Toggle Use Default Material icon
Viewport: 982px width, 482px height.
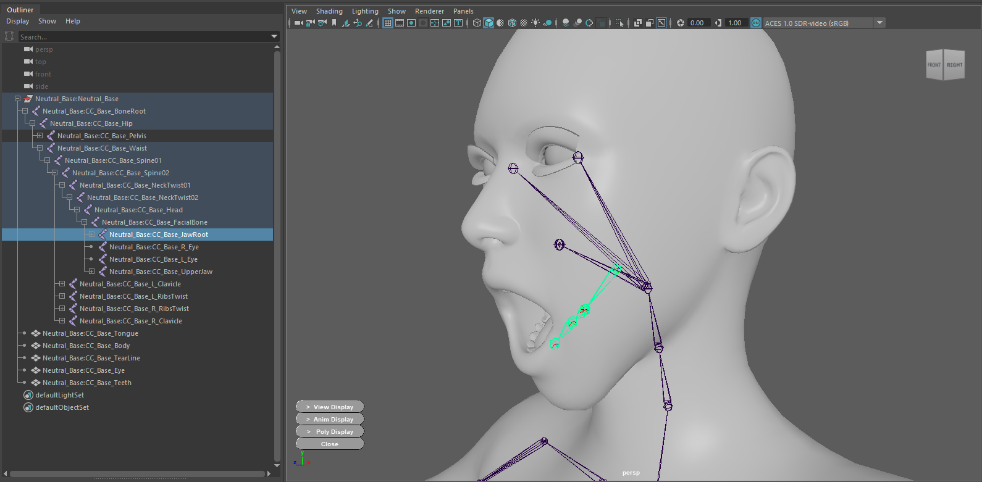tap(500, 23)
